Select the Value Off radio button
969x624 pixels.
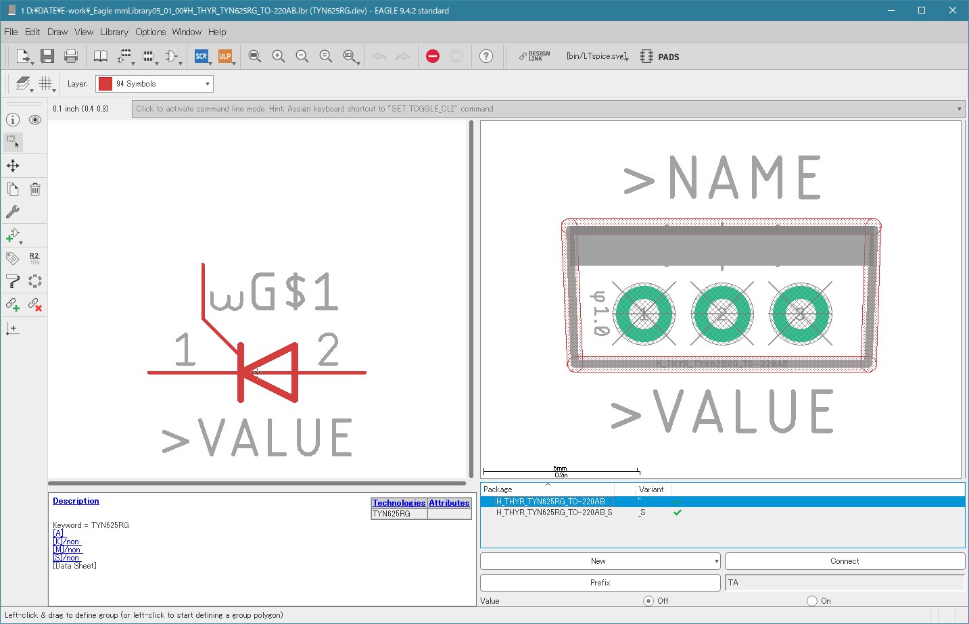coord(648,600)
